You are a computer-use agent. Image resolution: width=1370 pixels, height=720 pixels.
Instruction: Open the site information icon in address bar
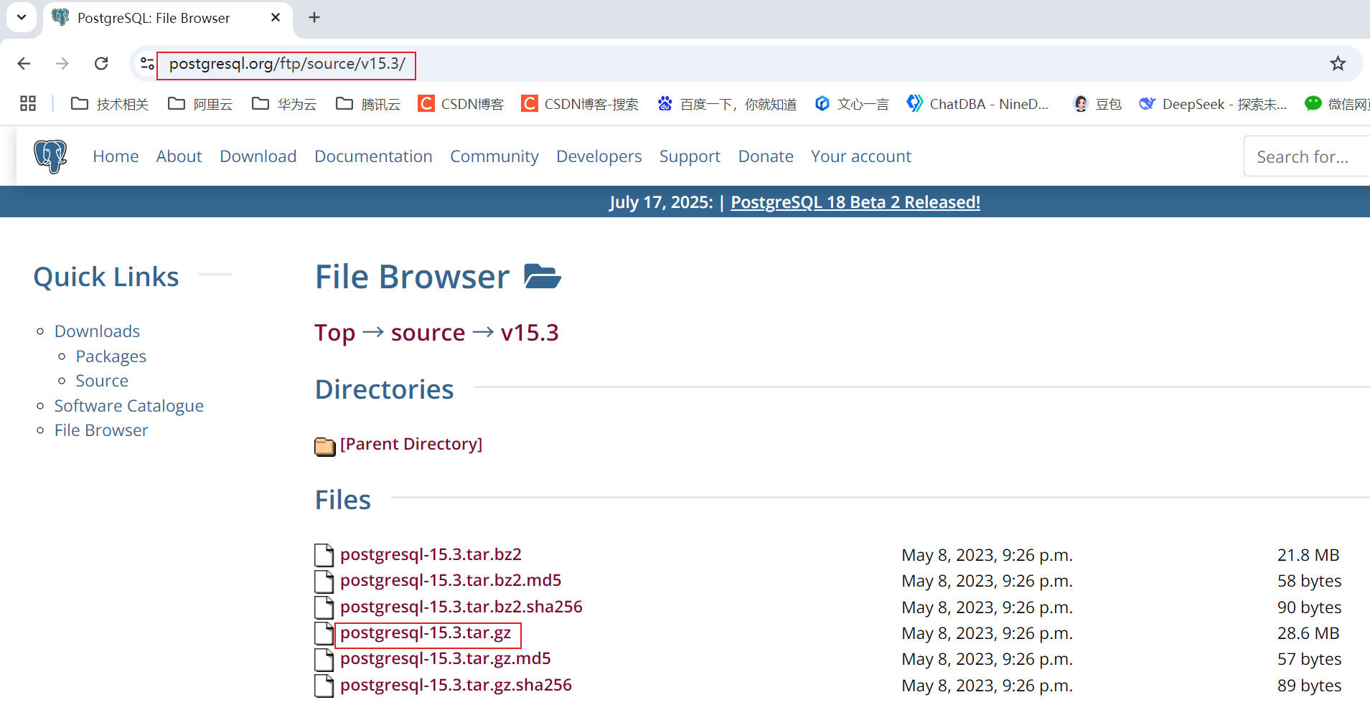pyautogui.click(x=147, y=64)
